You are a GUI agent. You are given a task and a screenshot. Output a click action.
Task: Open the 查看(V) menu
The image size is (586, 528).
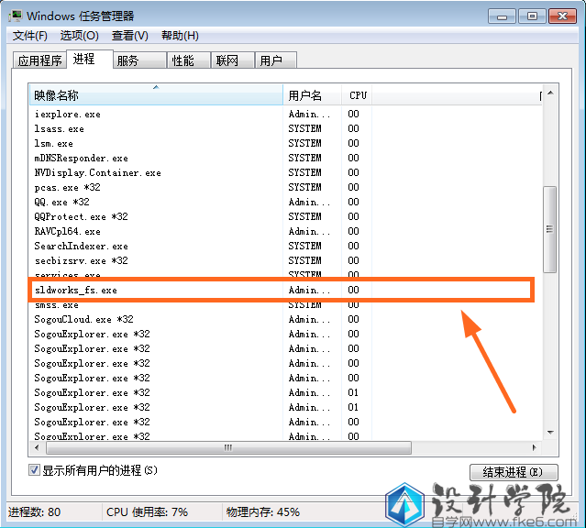[x=129, y=36]
